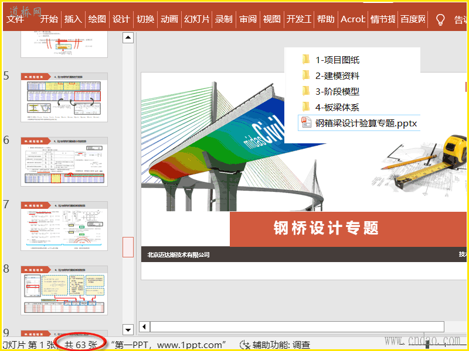The height and width of the screenshot is (351, 469).
Task: Click the folder icon beside 2-建模资料
Action: coord(305,75)
